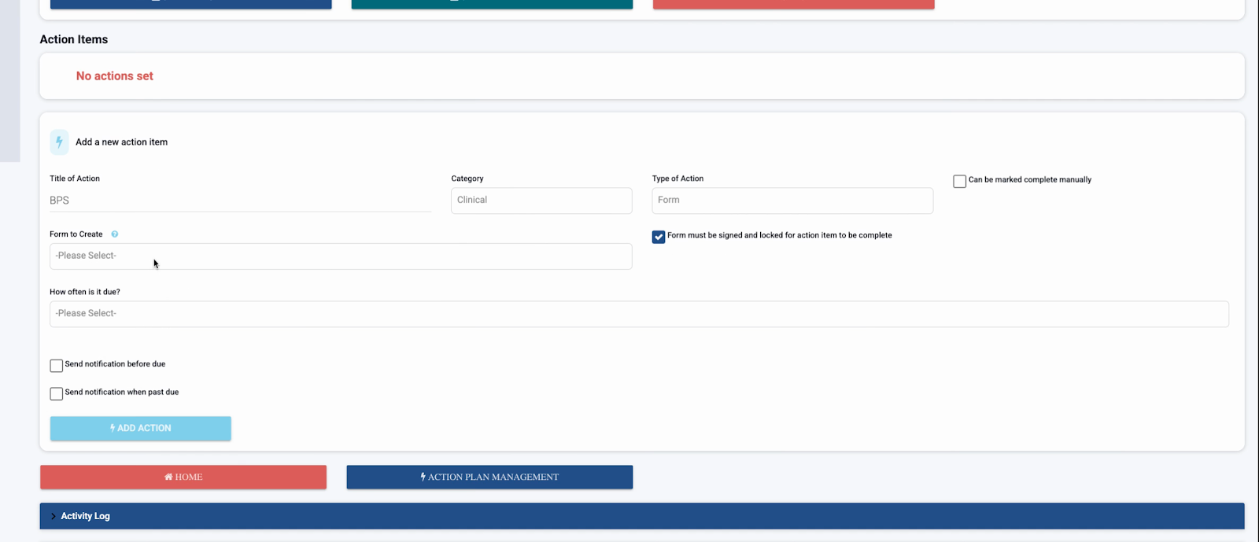Click the help icon next to Form to Create
Screen dimensions: 1259x542
point(115,234)
